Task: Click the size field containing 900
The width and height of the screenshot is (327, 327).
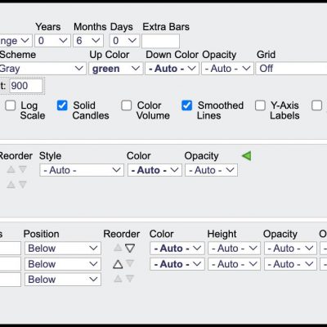Action: click(26, 86)
